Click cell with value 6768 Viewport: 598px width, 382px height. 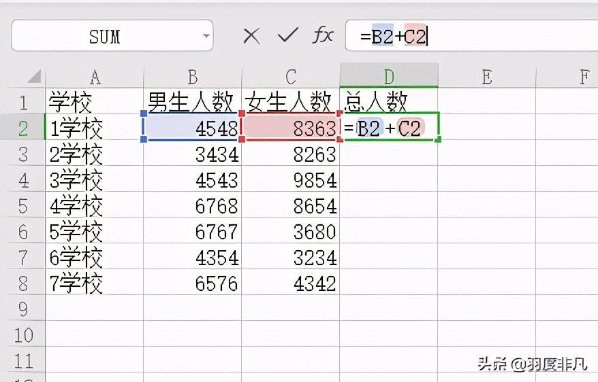[193, 205]
